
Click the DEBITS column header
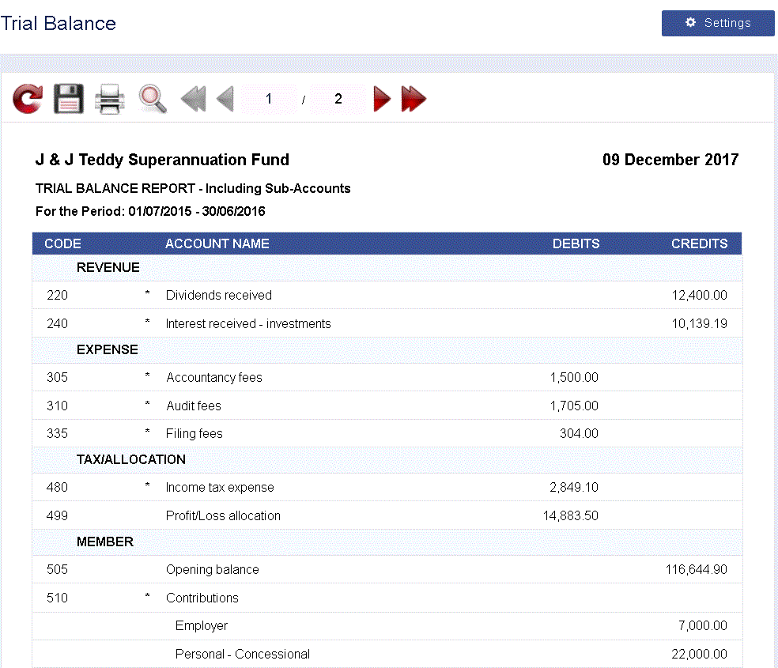(576, 243)
